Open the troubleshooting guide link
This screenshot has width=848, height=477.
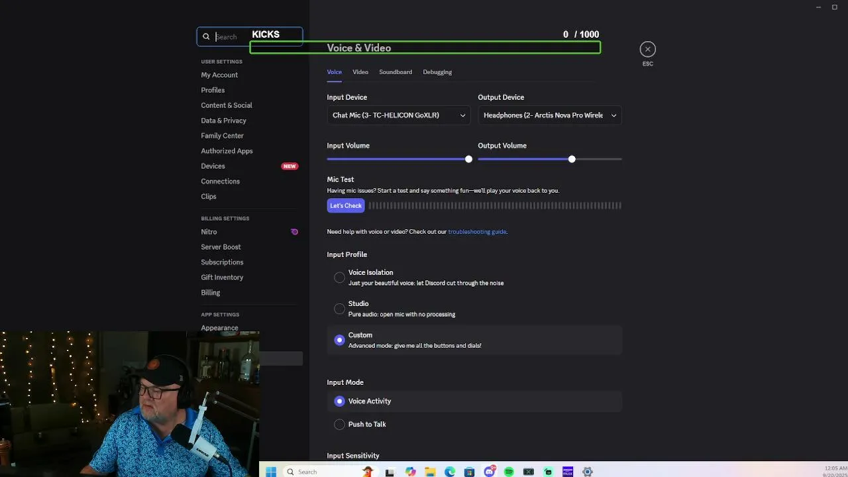(477, 232)
